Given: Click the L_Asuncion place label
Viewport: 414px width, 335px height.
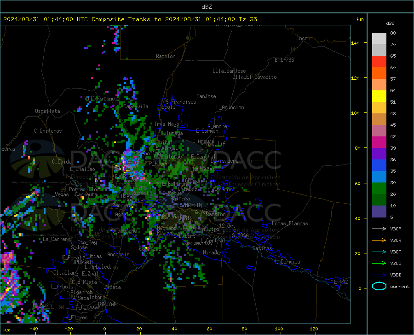Looking at the screenshot, I should (x=230, y=107).
